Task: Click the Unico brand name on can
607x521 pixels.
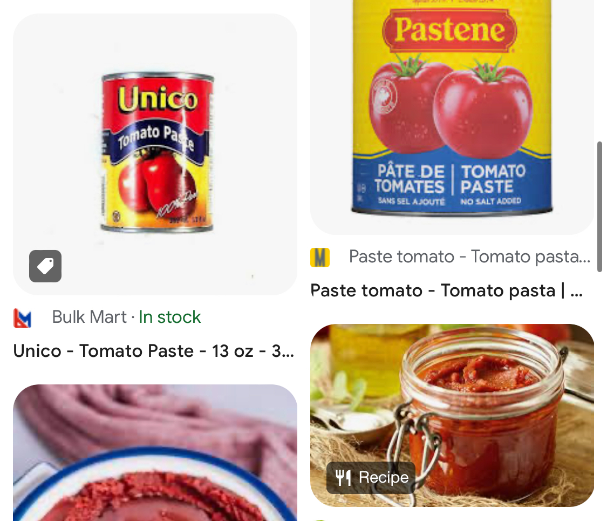Action: point(158,99)
